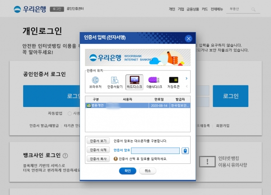Click the large 로그인 button under 공인인증서 로그인

point(51,96)
